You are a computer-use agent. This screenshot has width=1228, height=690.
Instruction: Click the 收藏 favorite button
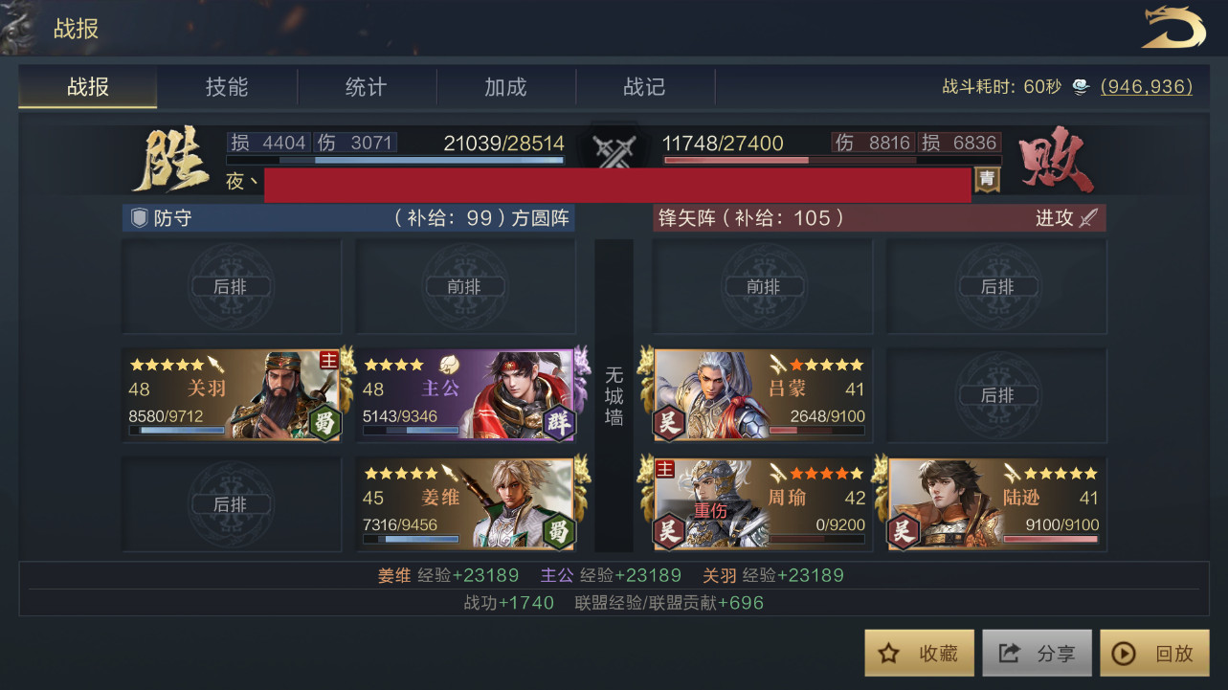(920, 653)
